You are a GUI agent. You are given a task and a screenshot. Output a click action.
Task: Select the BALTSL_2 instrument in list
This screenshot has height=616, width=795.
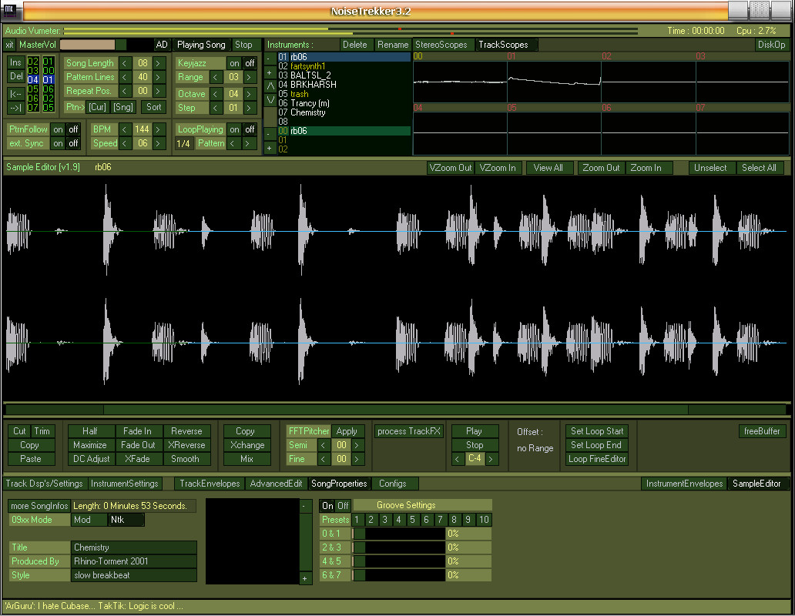(310, 75)
